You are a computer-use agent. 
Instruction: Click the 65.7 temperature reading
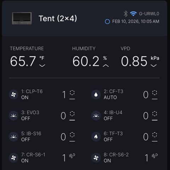coord(23,61)
